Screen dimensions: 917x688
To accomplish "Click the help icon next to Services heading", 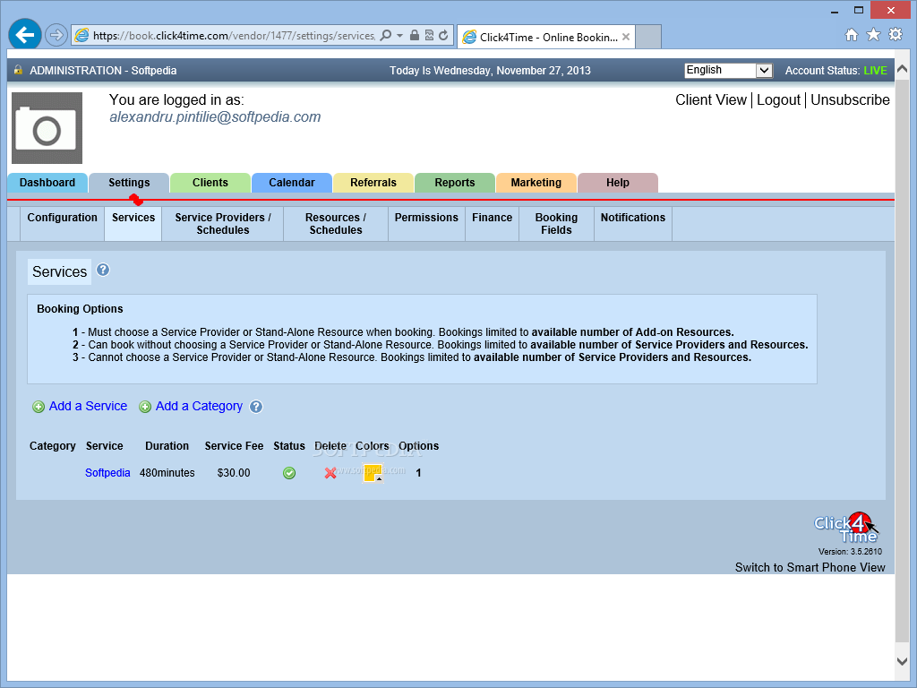I will (103, 270).
